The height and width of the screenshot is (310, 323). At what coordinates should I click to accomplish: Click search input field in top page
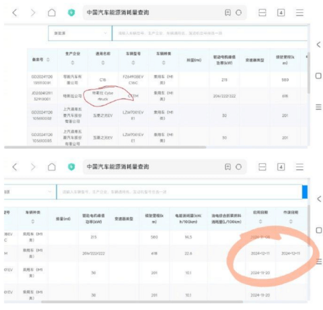point(209,33)
